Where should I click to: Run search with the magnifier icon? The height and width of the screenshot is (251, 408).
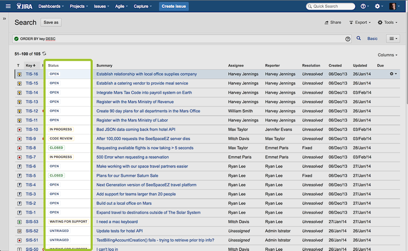pos(358,39)
